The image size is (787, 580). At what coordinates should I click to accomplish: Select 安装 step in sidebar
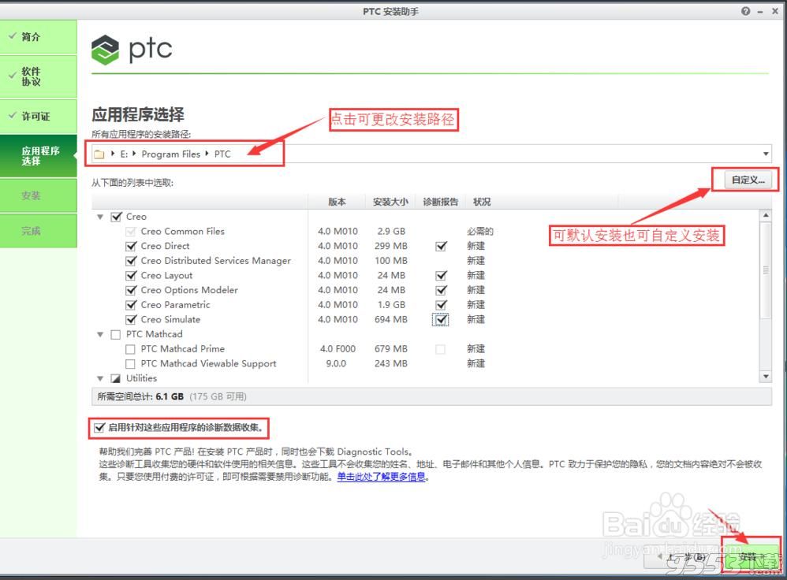pos(39,195)
